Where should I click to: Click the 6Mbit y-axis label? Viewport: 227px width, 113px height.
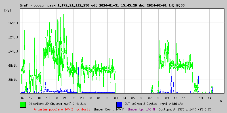tap(13, 66)
